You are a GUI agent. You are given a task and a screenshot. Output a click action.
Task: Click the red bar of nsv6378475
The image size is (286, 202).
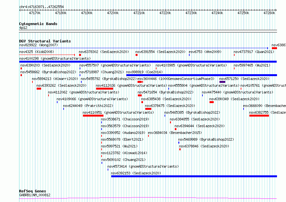[148, 109]
